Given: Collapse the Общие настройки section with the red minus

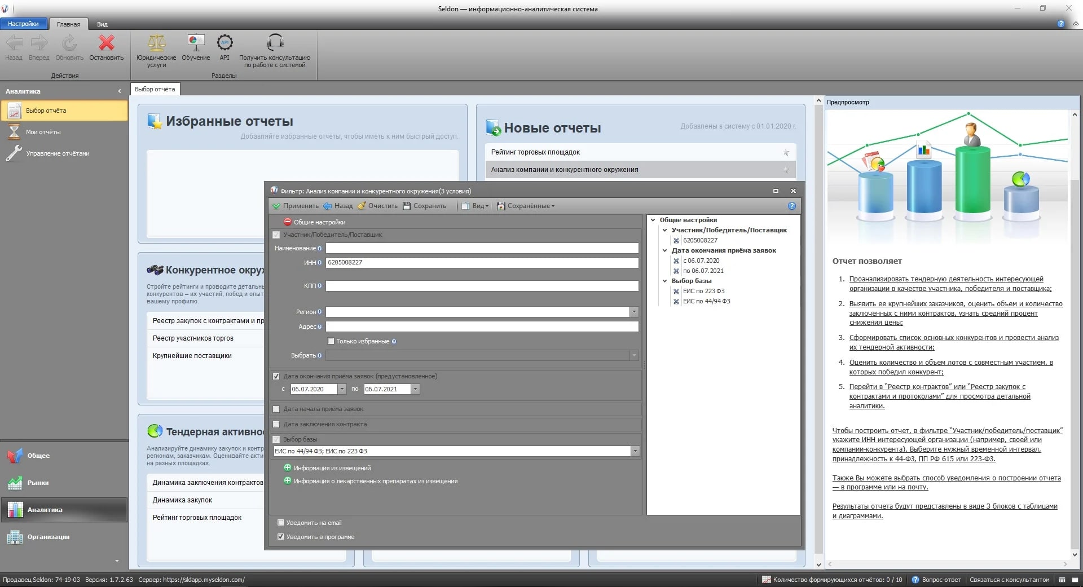Looking at the screenshot, I should 288,222.
